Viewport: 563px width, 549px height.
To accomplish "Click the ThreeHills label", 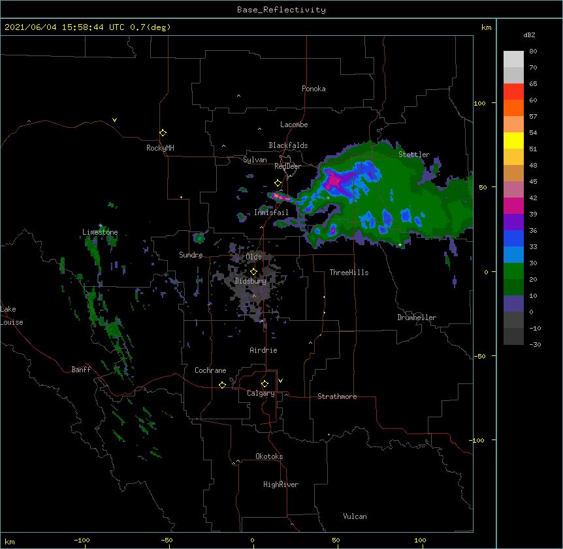I will point(349,273).
